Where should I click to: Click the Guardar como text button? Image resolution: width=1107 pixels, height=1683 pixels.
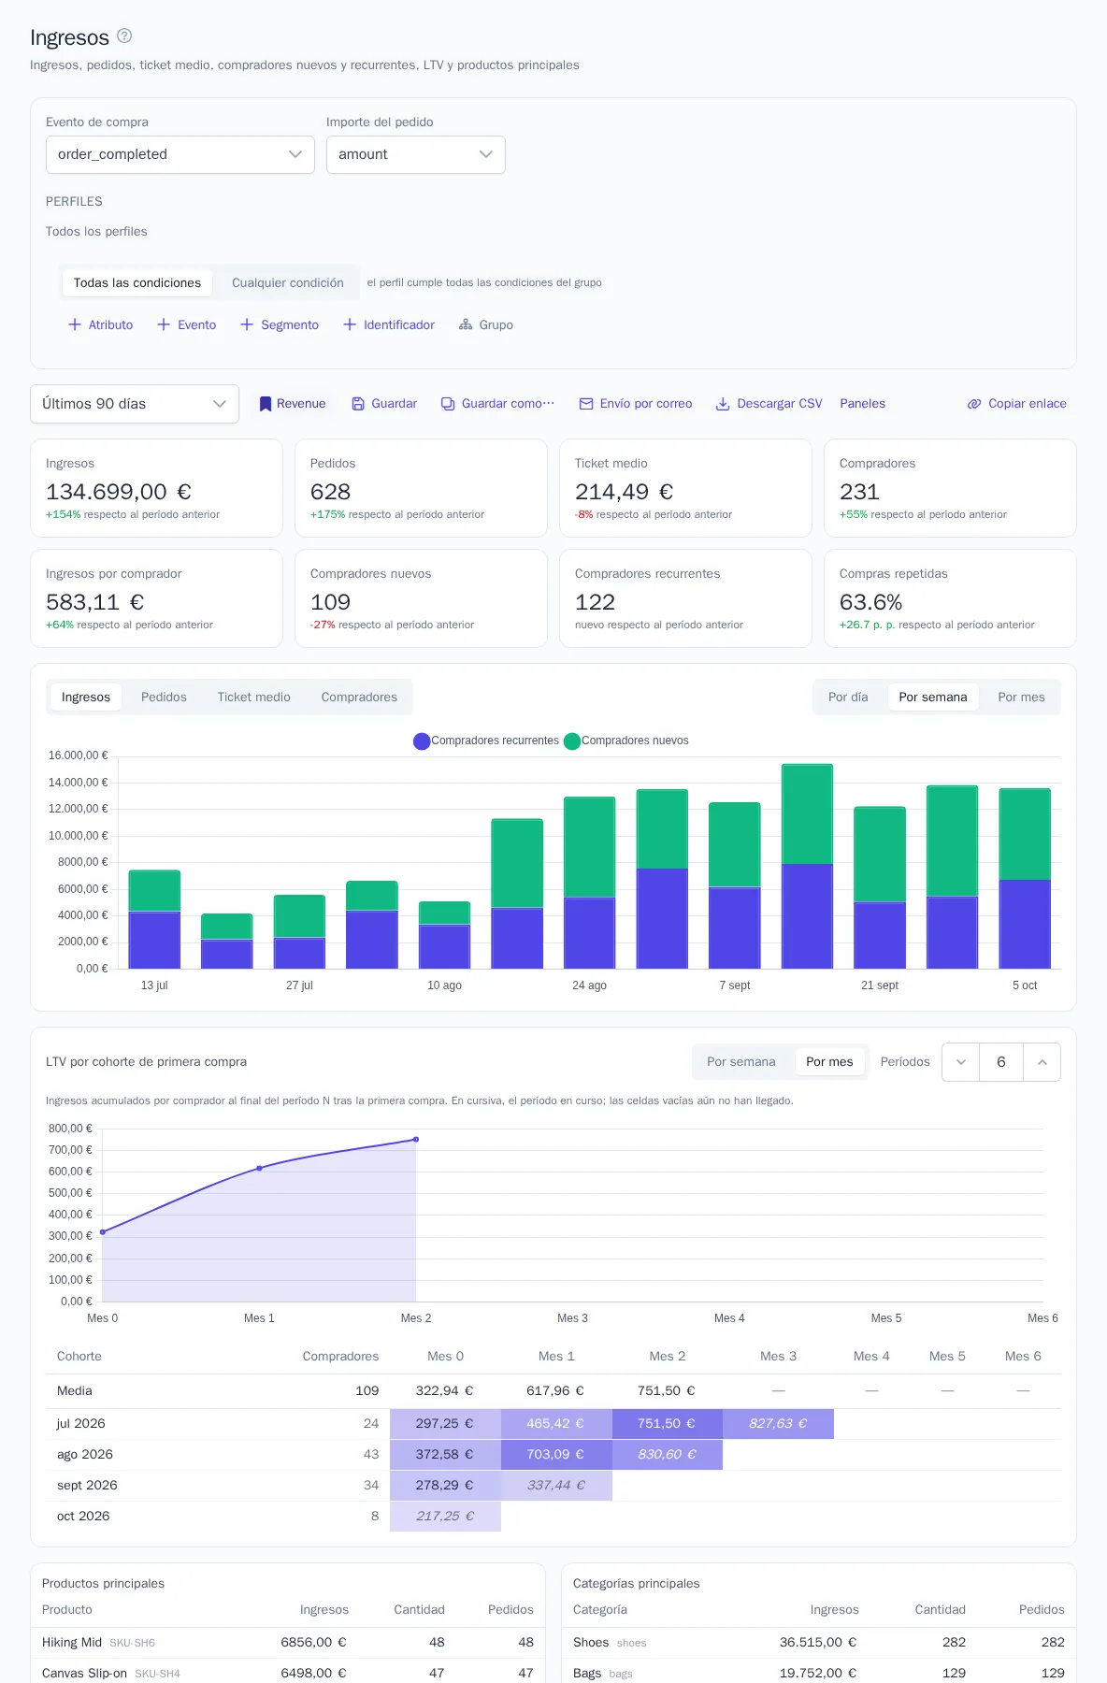508,404
